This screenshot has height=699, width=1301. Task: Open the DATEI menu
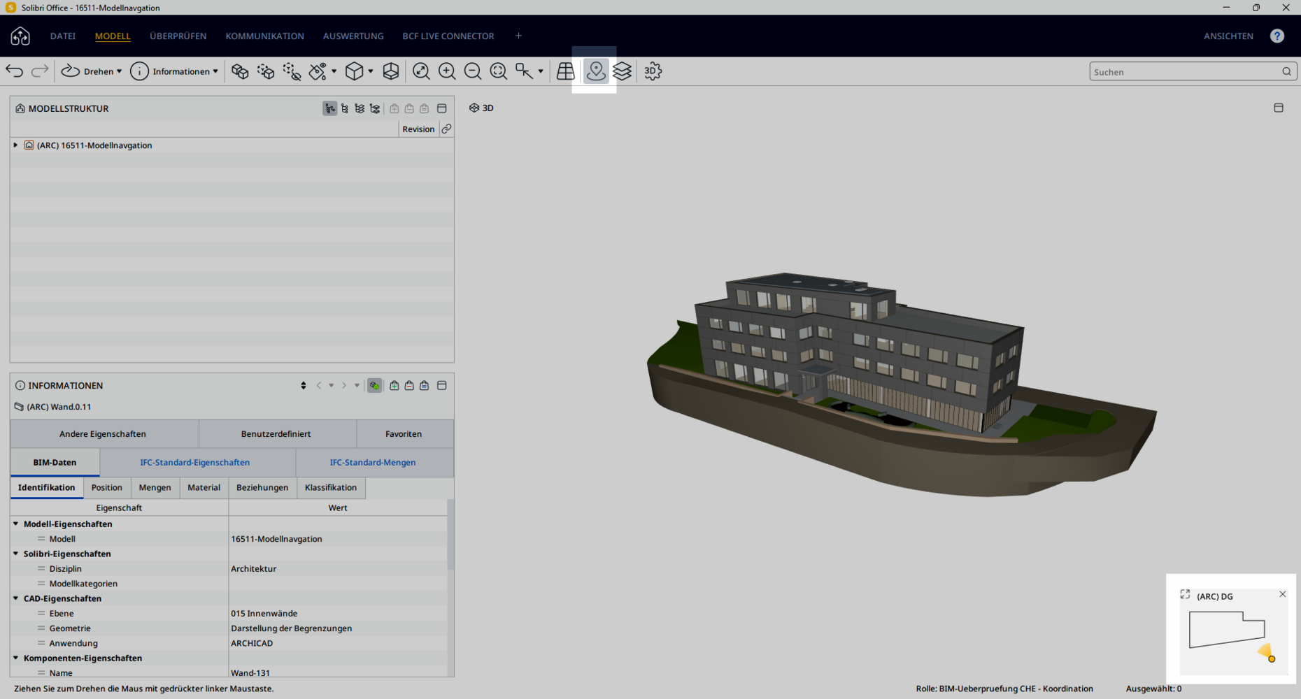[63, 36]
